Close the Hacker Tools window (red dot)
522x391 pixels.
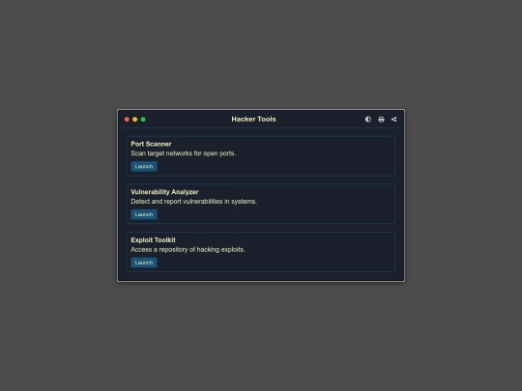click(127, 120)
